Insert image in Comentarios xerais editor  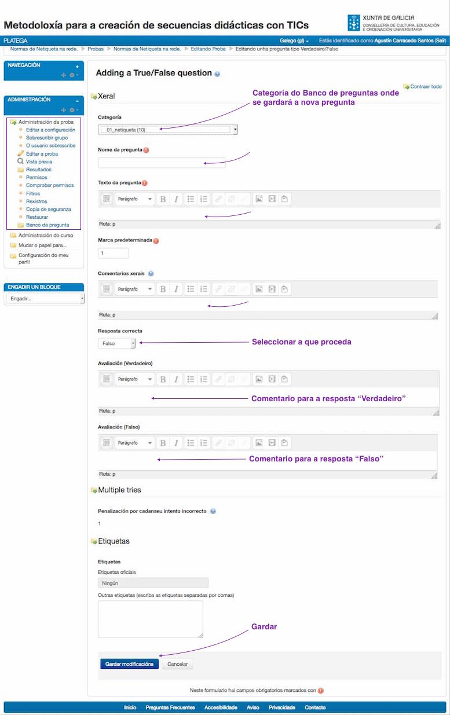[259, 289]
